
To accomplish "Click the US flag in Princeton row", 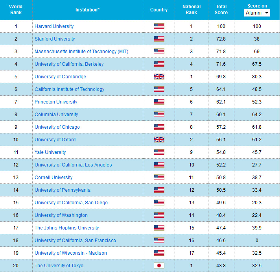I will (x=159, y=102).
